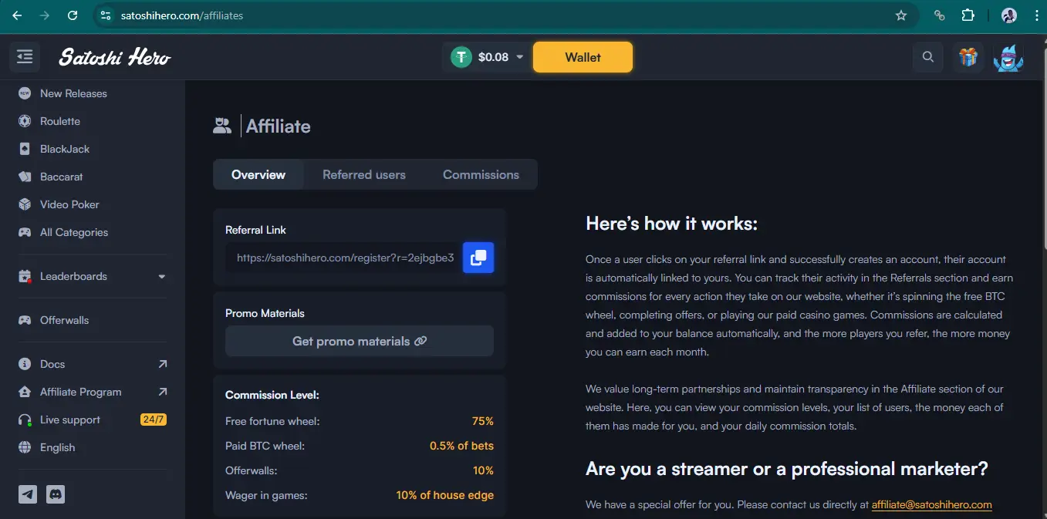Expand the $0.08 balance currency dropdown
The width and height of the screenshot is (1047, 519).
[519, 57]
